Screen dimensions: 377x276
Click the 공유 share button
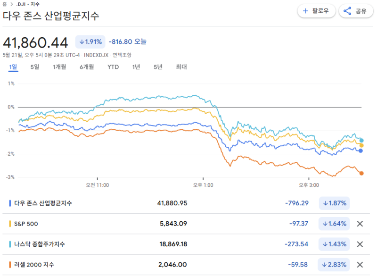pos(356,11)
